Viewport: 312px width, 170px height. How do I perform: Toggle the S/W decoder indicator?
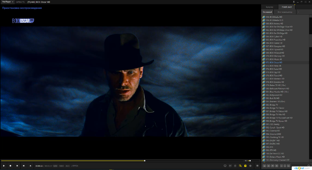click(55, 166)
